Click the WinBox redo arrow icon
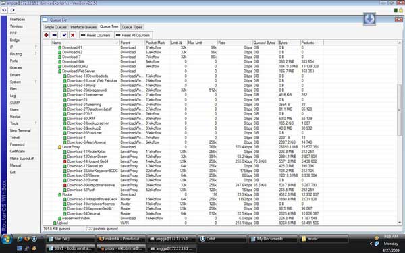 point(13,10)
